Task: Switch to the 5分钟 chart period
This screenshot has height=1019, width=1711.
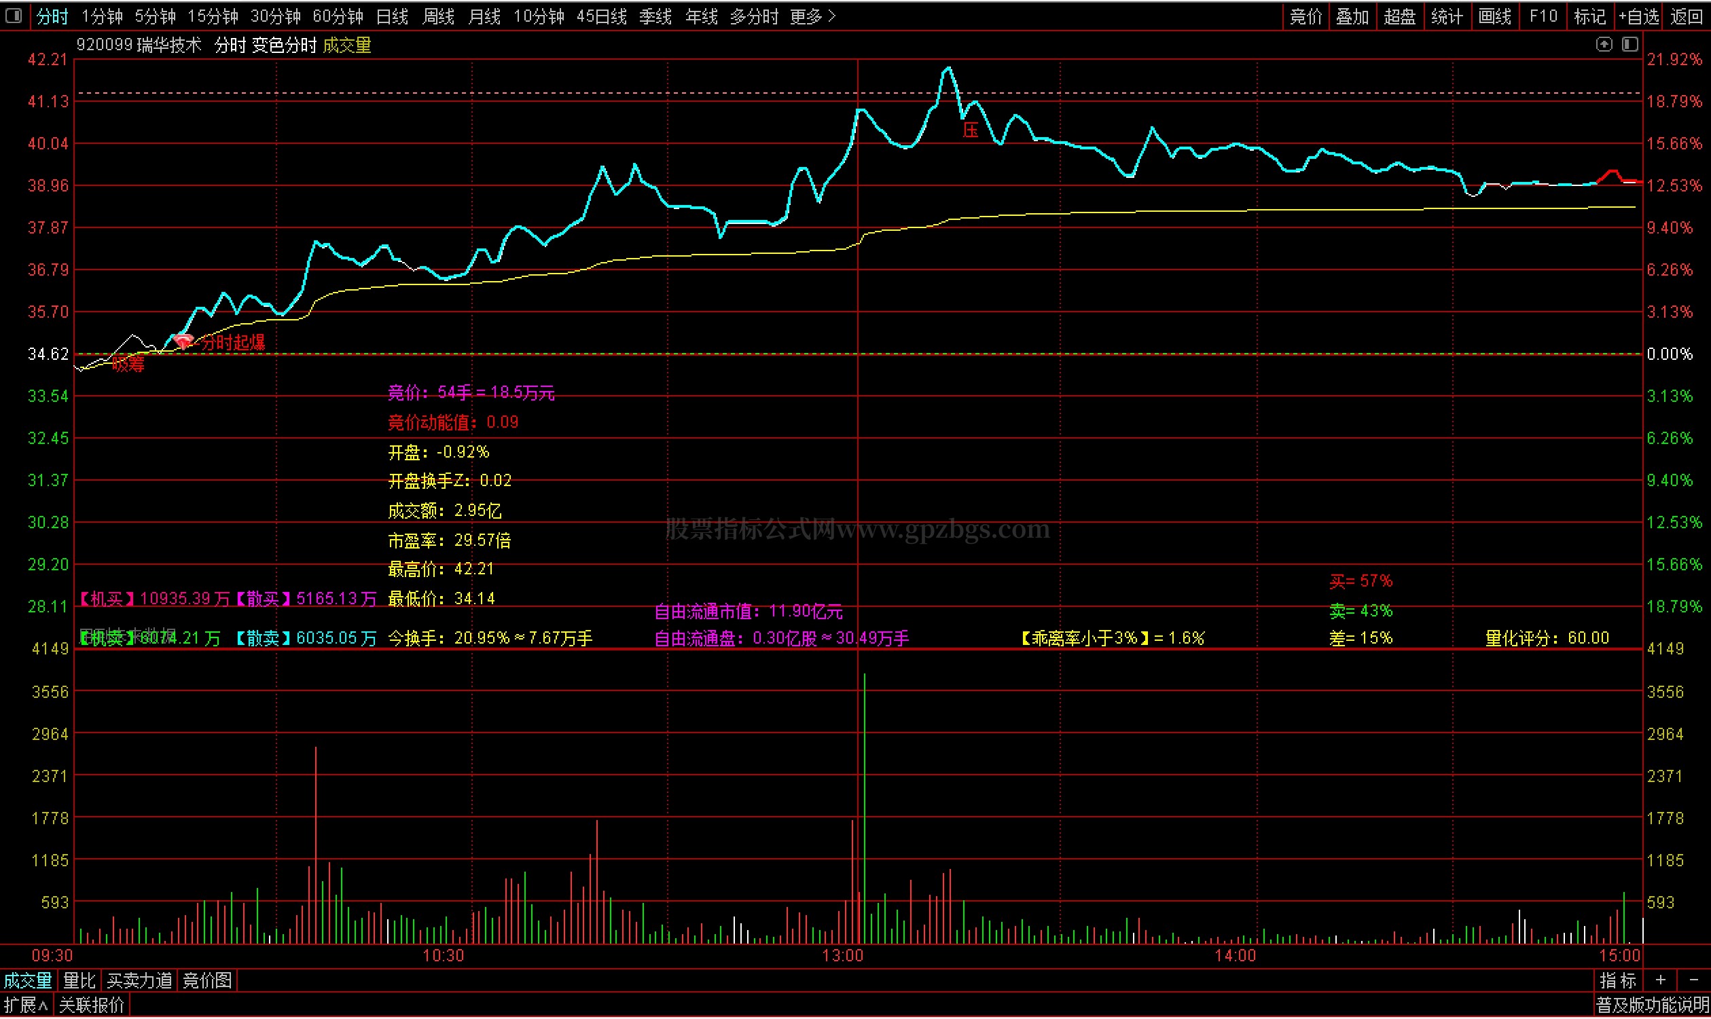Action: pyautogui.click(x=155, y=16)
